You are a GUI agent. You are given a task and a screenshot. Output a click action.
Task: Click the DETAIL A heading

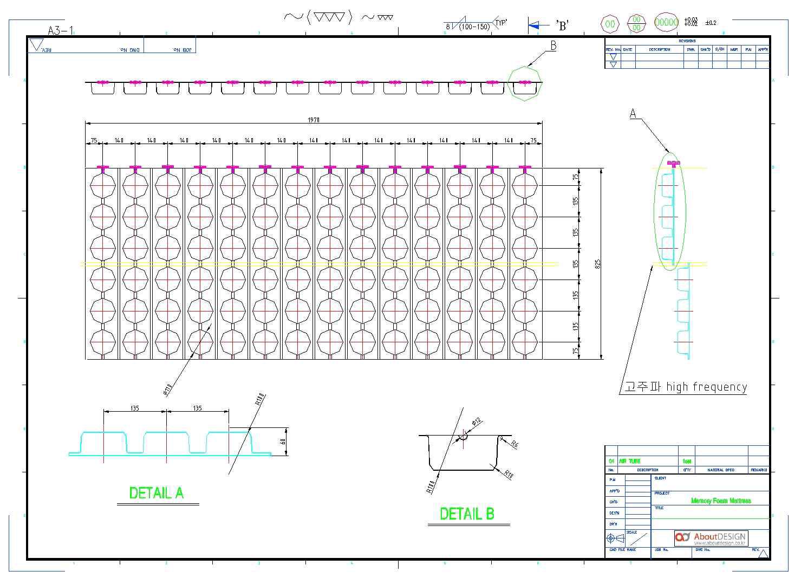[x=157, y=493]
